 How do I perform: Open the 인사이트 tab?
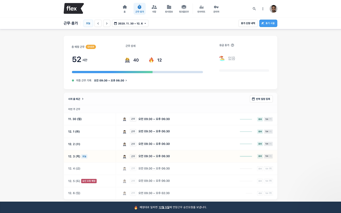(x=201, y=9)
